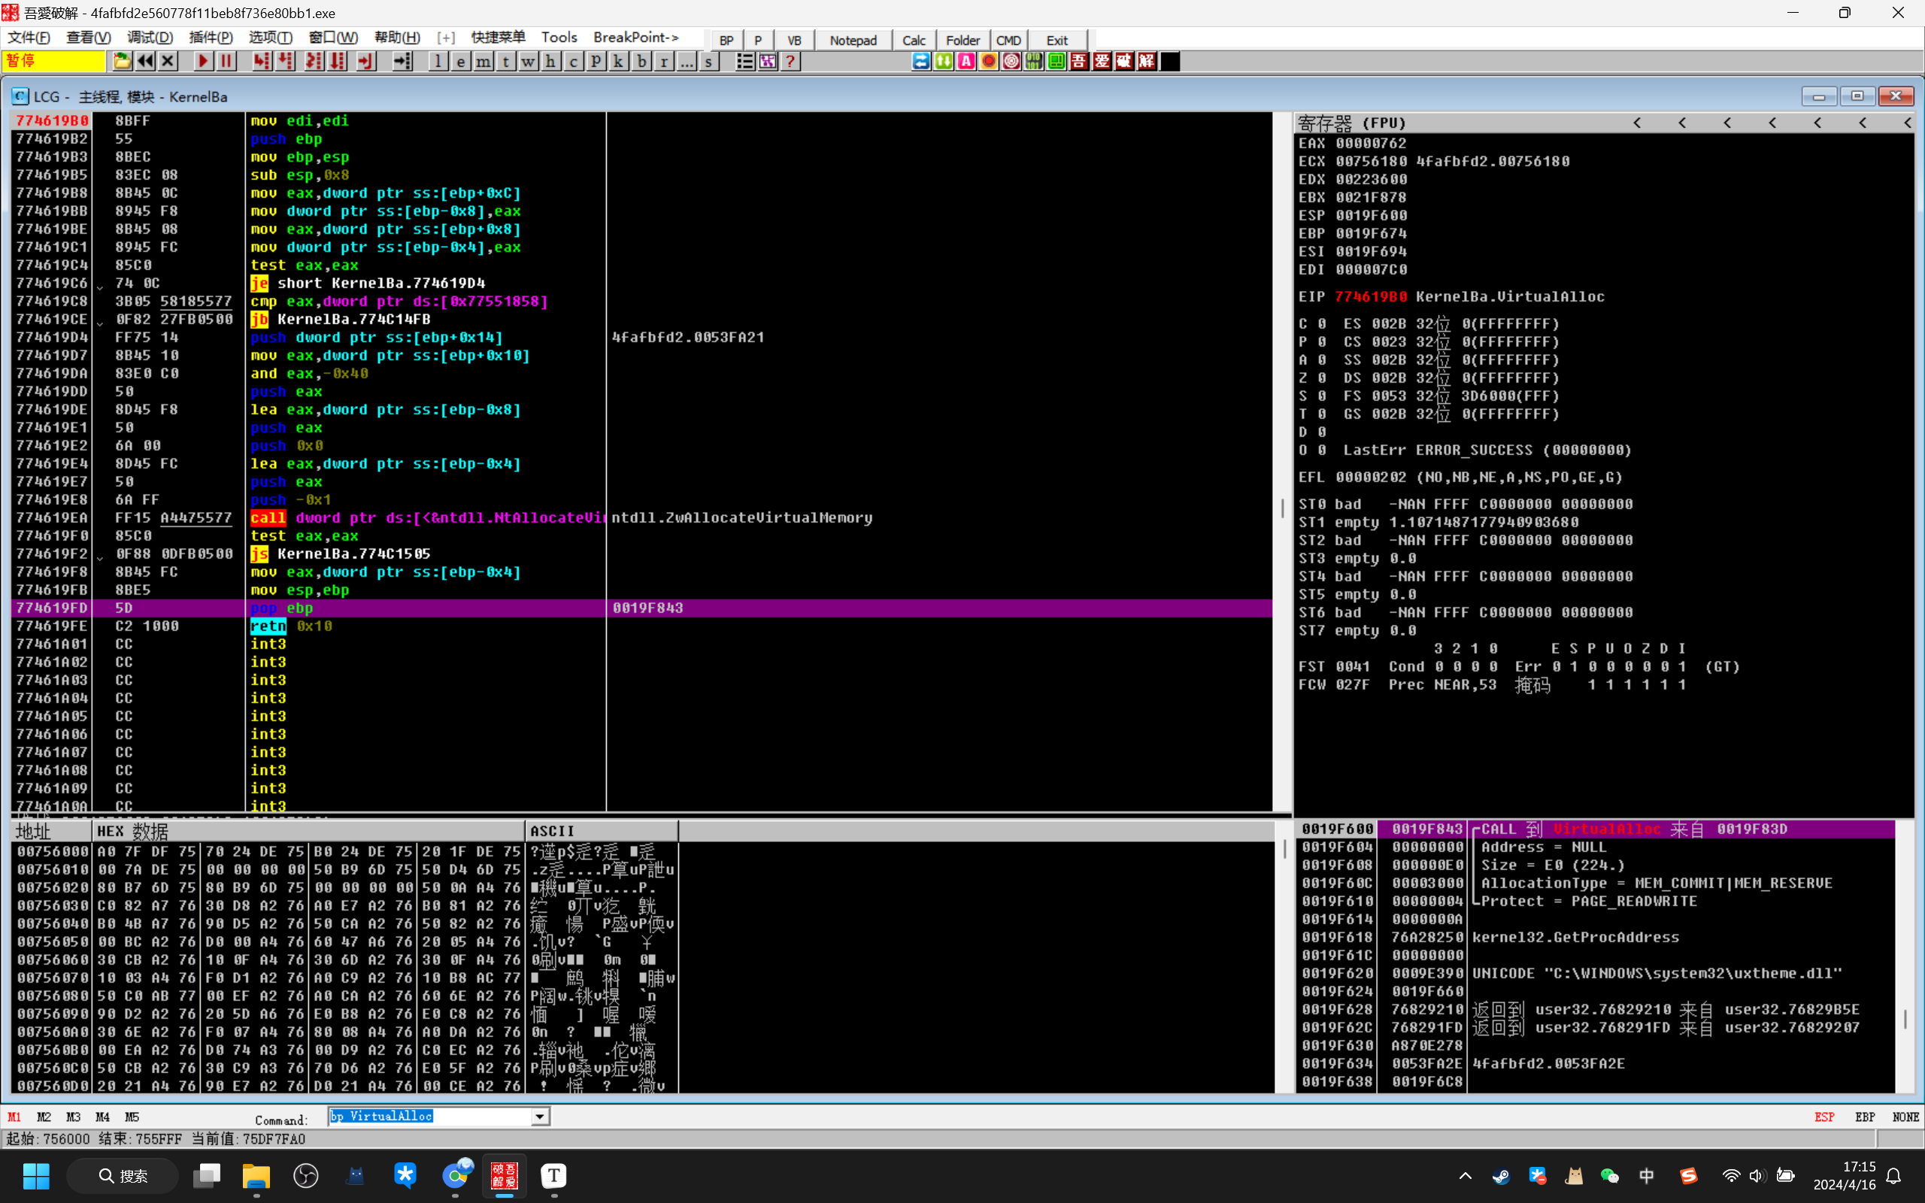Launch Notepad from the toolbar button

[x=853, y=41]
